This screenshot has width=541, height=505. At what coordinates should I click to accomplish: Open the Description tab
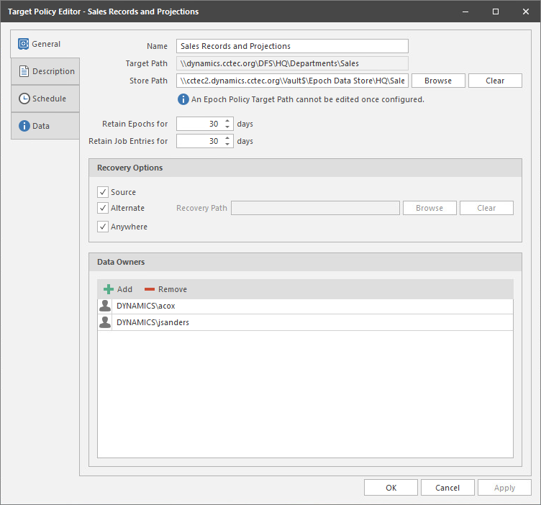53,71
